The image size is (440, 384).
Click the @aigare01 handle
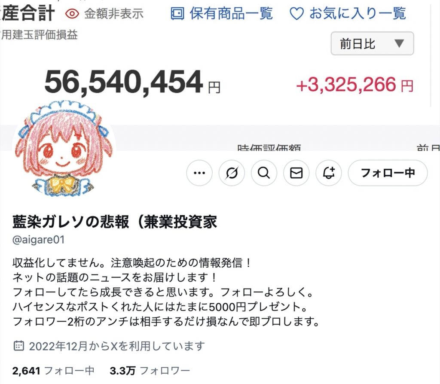[38, 240]
